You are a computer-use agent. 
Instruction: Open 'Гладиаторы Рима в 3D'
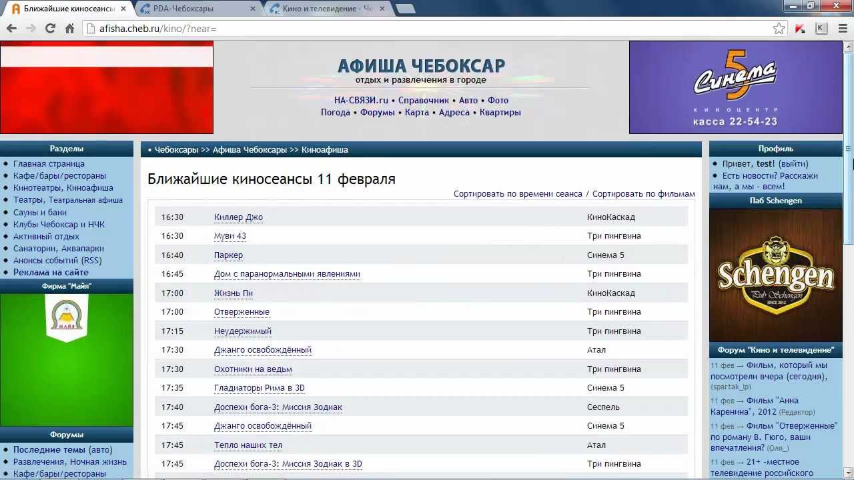260,388
